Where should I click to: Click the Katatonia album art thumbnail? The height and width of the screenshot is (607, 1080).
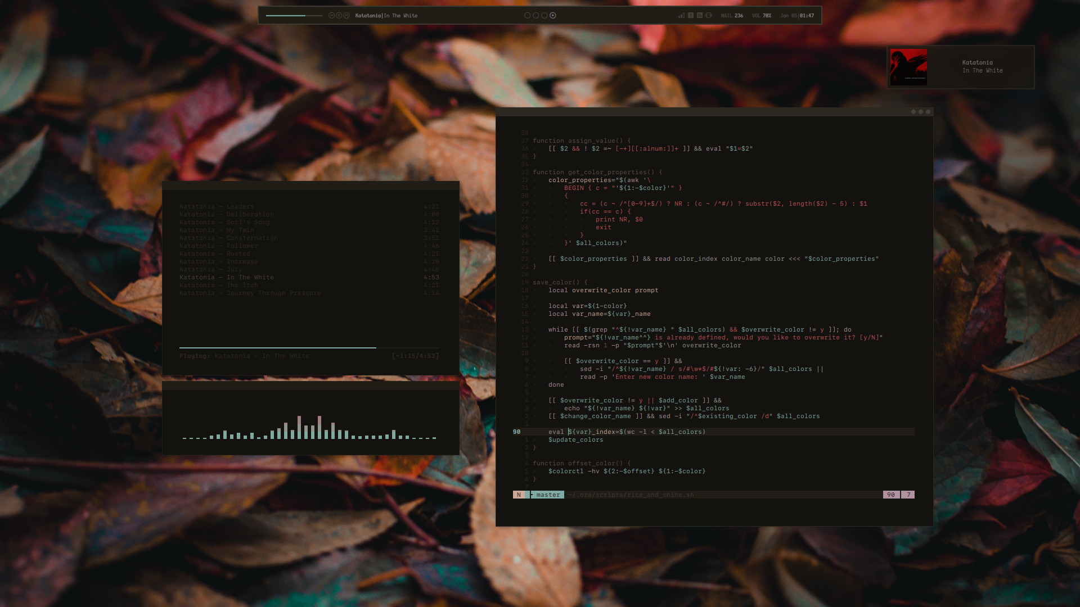908,67
